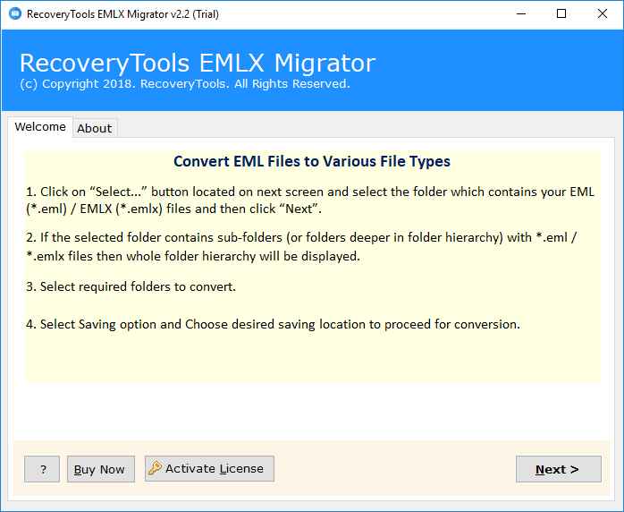Screen dimensions: 624x512
Task: Open help with the question mark button
Action: click(x=42, y=469)
